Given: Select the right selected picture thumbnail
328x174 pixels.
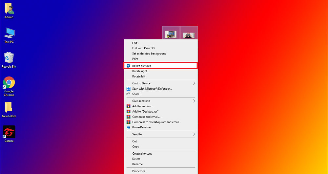Looking at the screenshot, I should click(189, 35).
